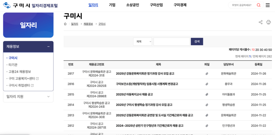Click the 채용공고번호 column header
The height and width of the screenshot is (135, 275).
pos(97,64)
